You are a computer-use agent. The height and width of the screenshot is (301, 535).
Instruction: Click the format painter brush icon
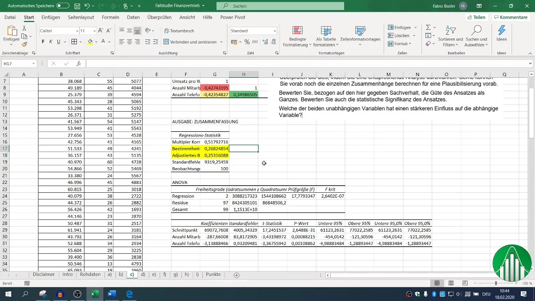pos(24,44)
